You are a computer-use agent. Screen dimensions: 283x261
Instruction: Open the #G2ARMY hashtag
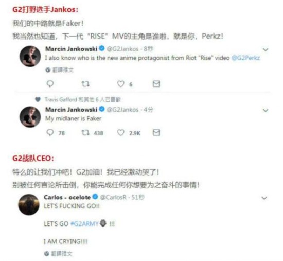tap(84, 223)
